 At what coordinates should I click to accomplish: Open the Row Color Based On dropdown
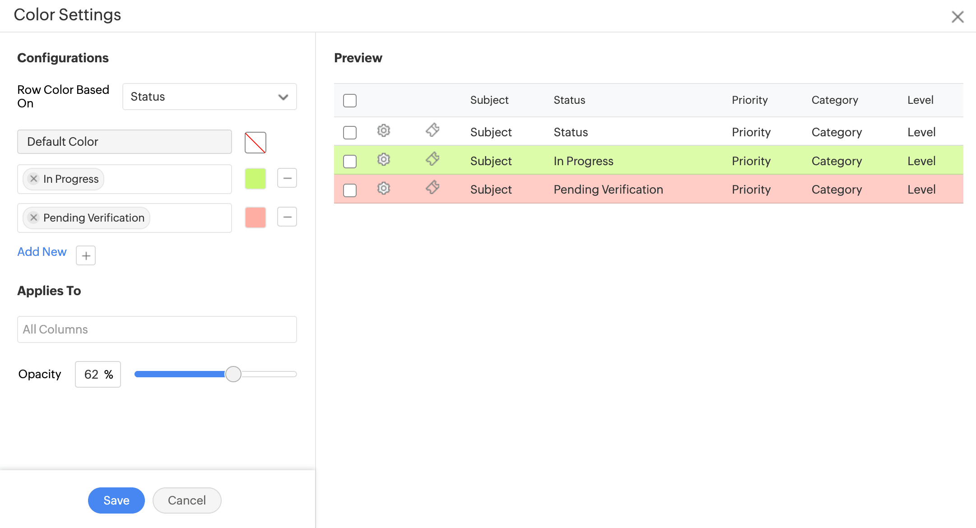click(209, 97)
